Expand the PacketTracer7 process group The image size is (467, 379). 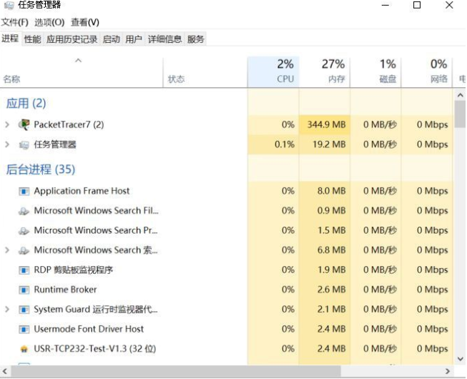[x=7, y=124]
